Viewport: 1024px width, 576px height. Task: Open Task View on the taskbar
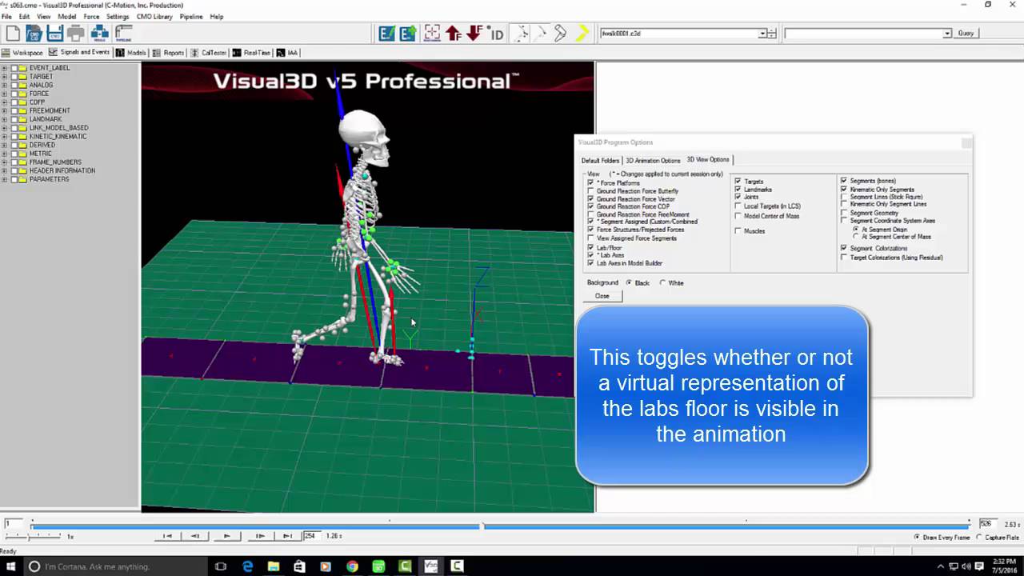[221, 566]
